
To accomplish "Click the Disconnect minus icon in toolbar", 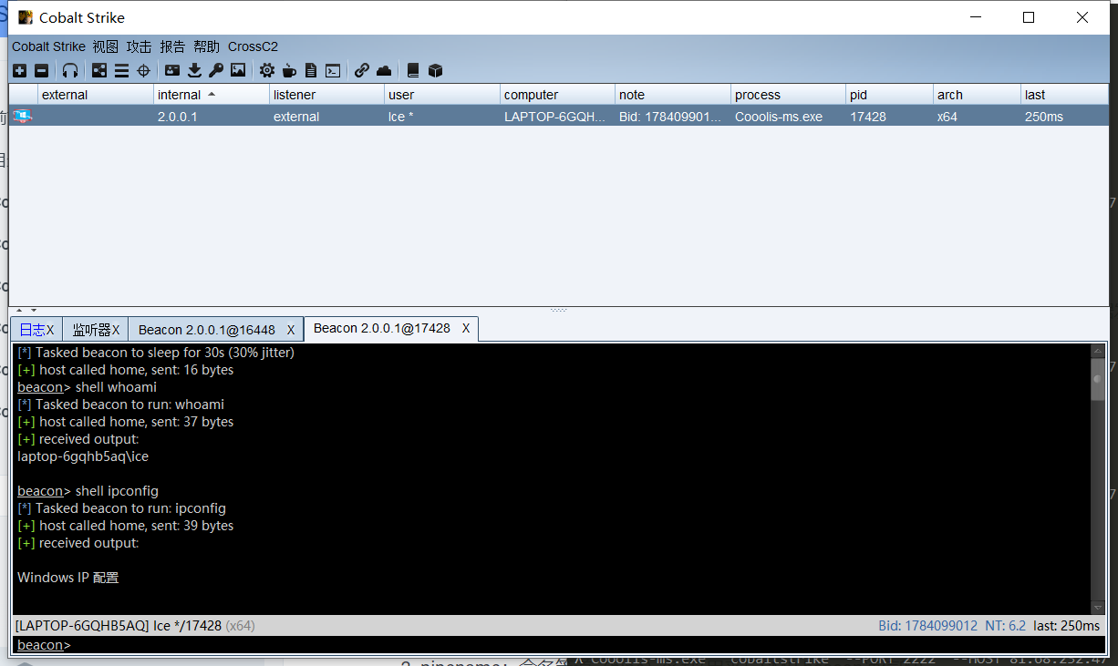I will pyautogui.click(x=42, y=70).
